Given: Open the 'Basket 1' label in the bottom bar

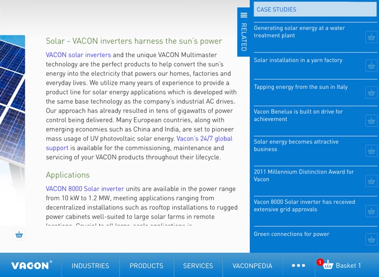Looking at the screenshot, I should click(x=348, y=266).
